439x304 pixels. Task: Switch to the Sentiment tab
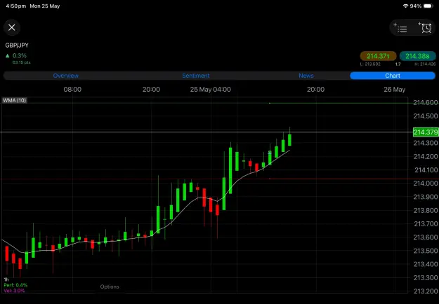coord(196,76)
